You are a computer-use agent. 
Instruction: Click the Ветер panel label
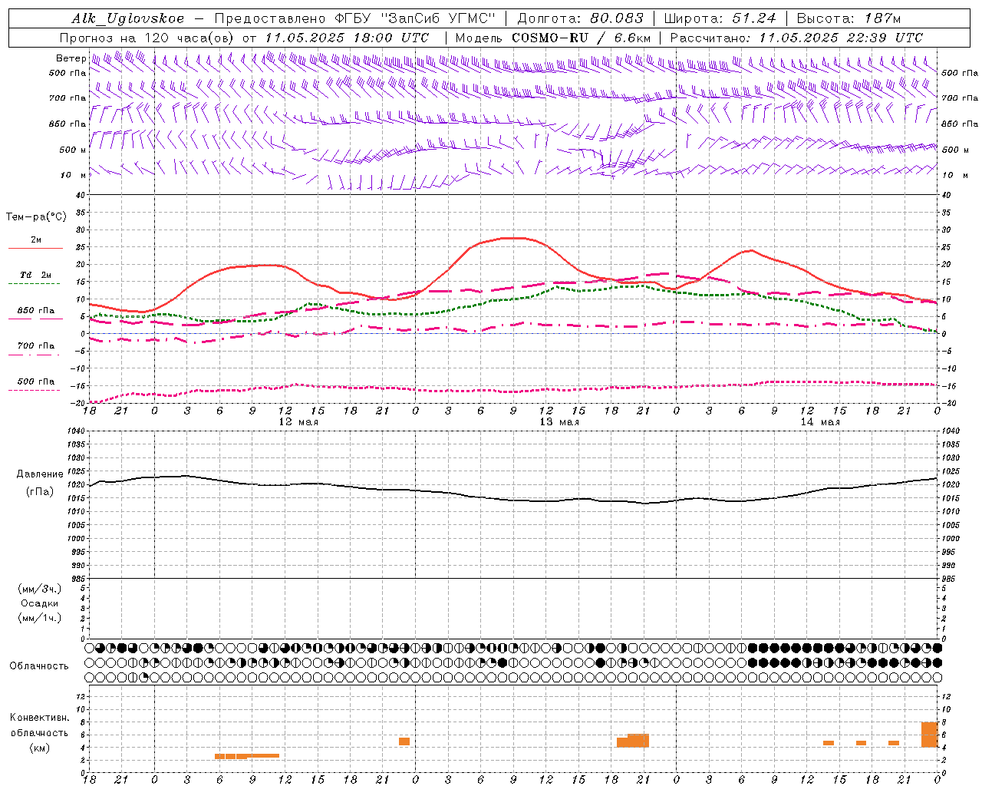[x=71, y=58]
